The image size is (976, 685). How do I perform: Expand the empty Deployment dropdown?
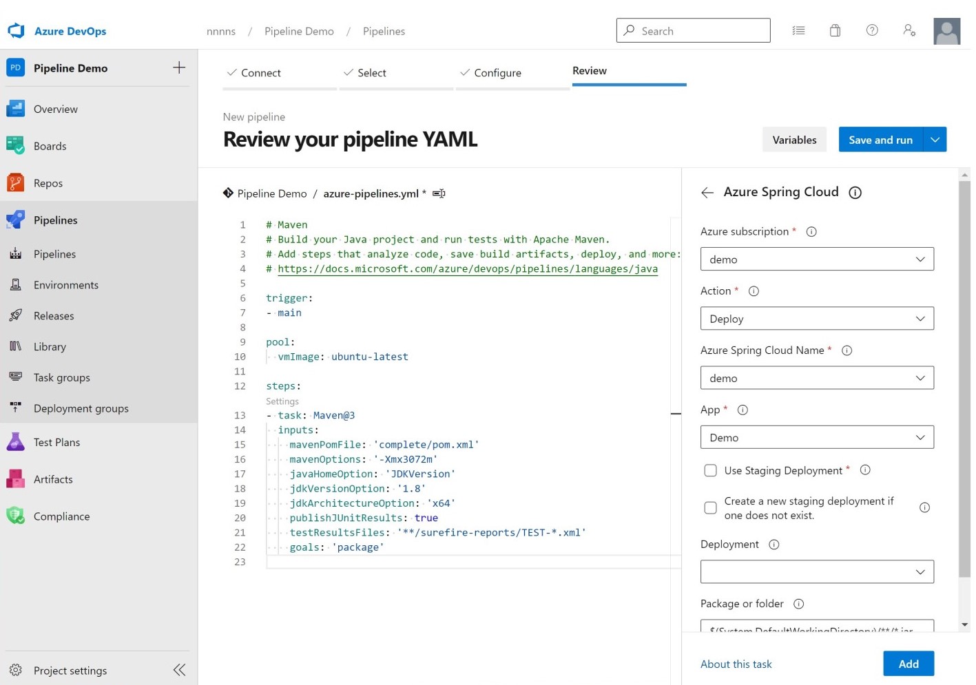click(x=817, y=572)
